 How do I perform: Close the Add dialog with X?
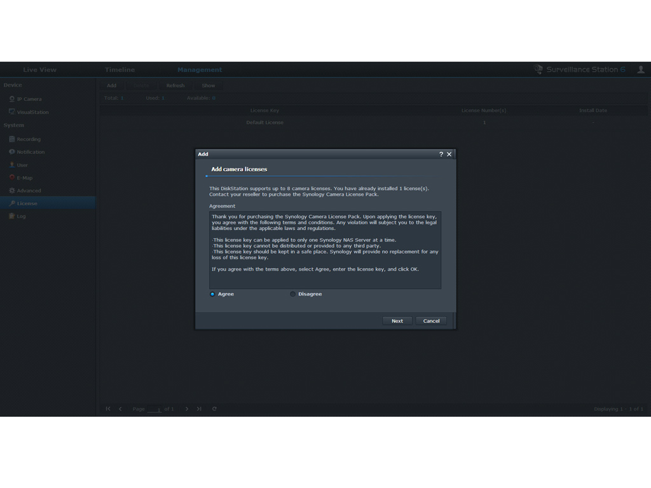coord(449,154)
